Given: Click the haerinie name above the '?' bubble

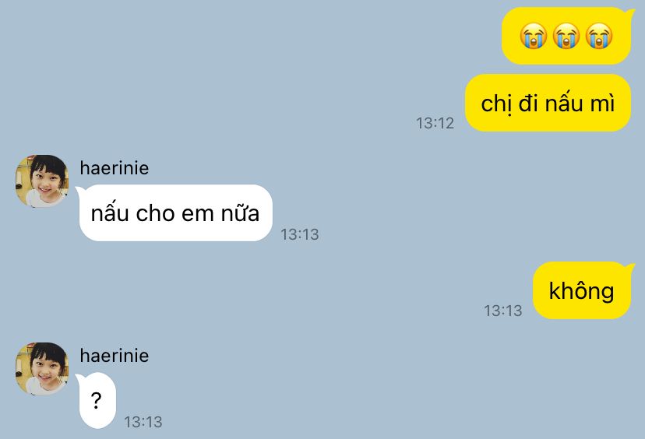Looking at the screenshot, I should (x=115, y=356).
